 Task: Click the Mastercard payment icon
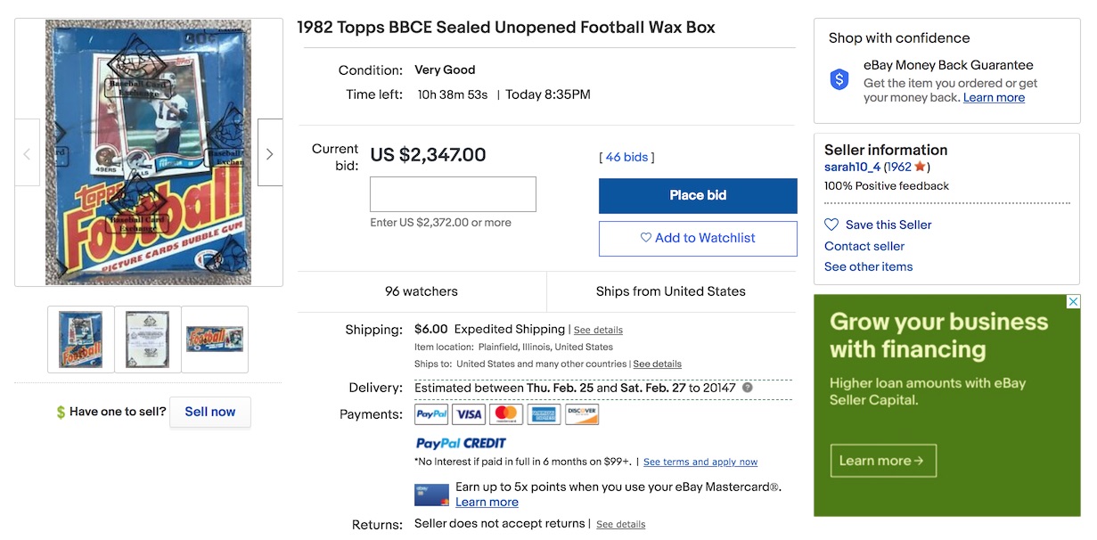click(x=506, y=414)
